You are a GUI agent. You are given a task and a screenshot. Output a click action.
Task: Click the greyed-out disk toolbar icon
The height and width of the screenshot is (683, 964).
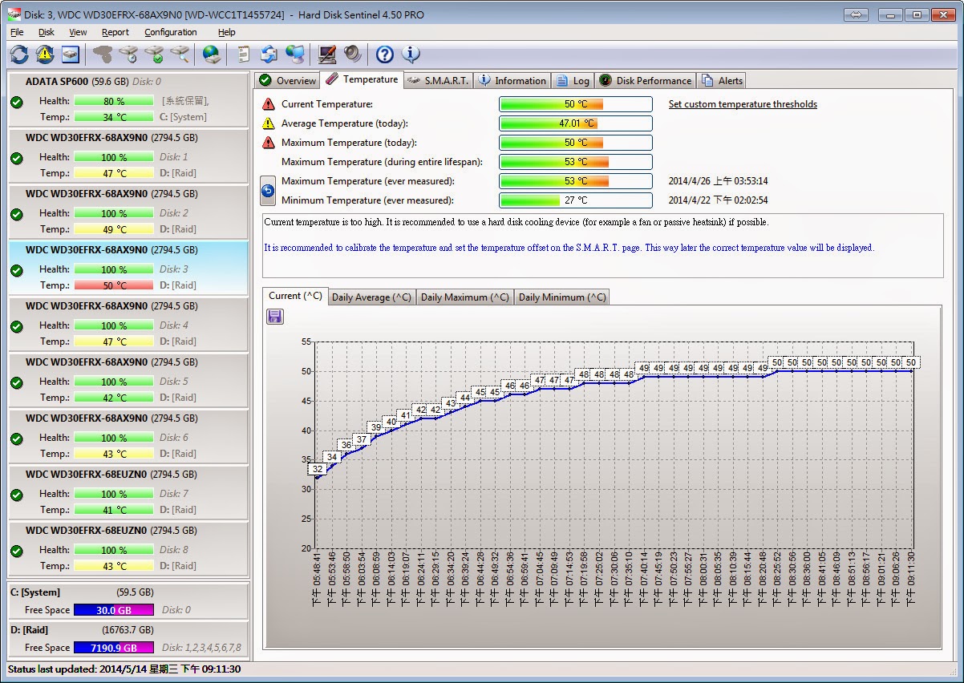point(103,55)
